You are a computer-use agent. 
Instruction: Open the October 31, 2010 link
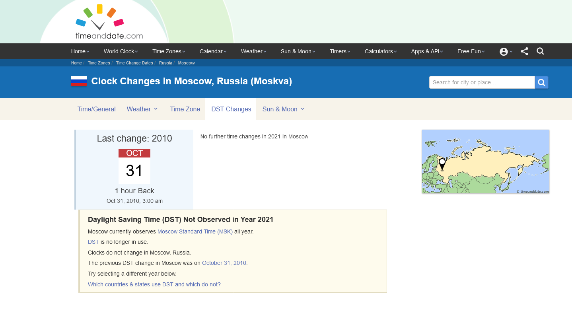pos(224,263)
